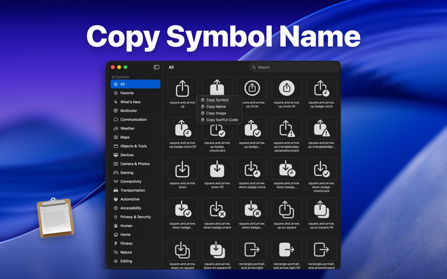Select the square.and.arrow.down.badge.clock symbol
447x279 pixels.
click(252, 169)
